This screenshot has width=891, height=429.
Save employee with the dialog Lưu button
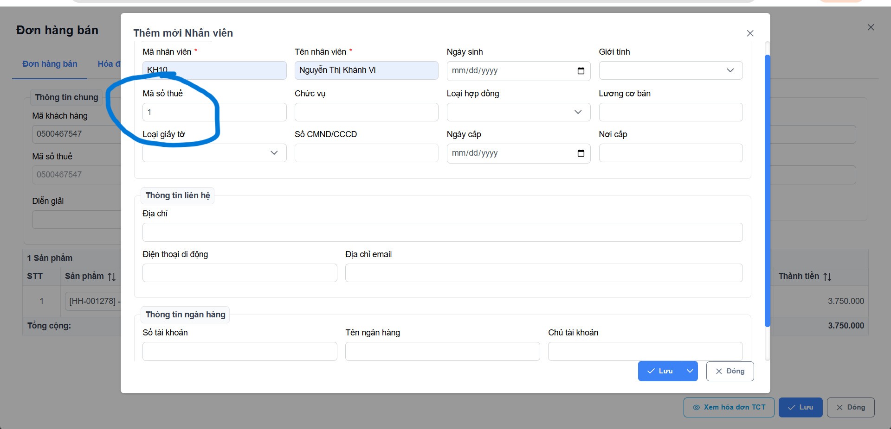coord(660,371)
